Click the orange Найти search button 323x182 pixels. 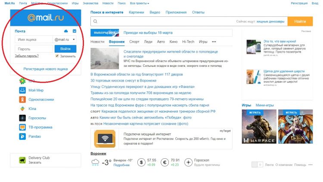[300, 21]
